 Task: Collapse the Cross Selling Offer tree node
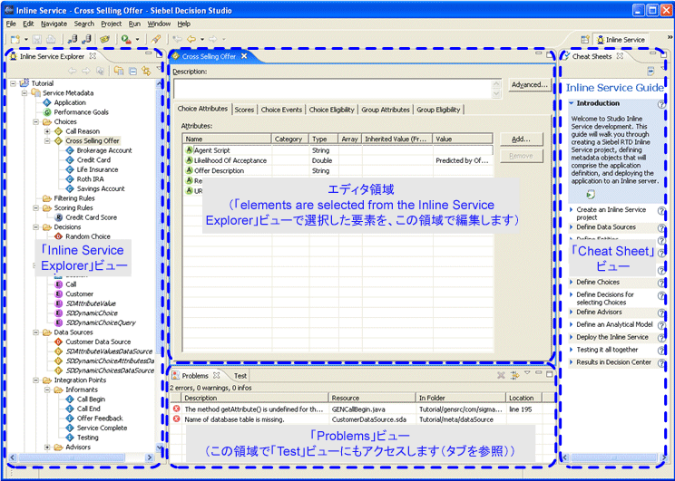[47, 140]
